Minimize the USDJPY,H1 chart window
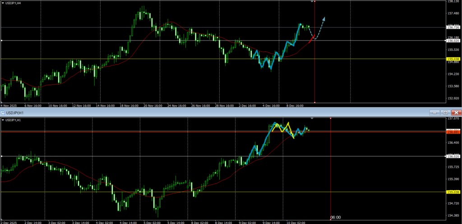Screen dimensions: 462x224 pos(434,112)
